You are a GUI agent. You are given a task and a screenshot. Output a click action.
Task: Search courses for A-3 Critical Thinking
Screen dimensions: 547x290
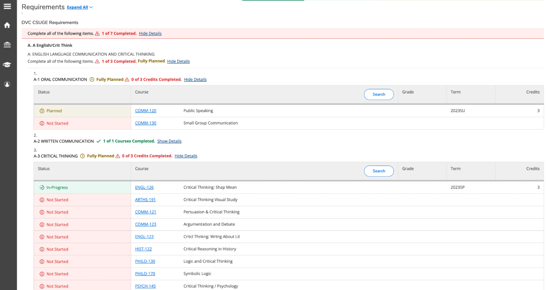(379, 171)
